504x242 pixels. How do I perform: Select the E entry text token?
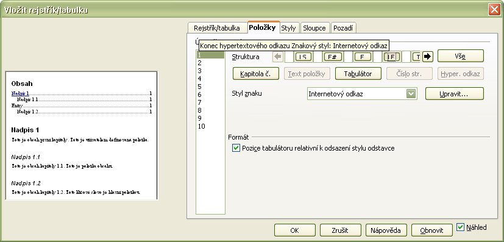tap(363, 57)
